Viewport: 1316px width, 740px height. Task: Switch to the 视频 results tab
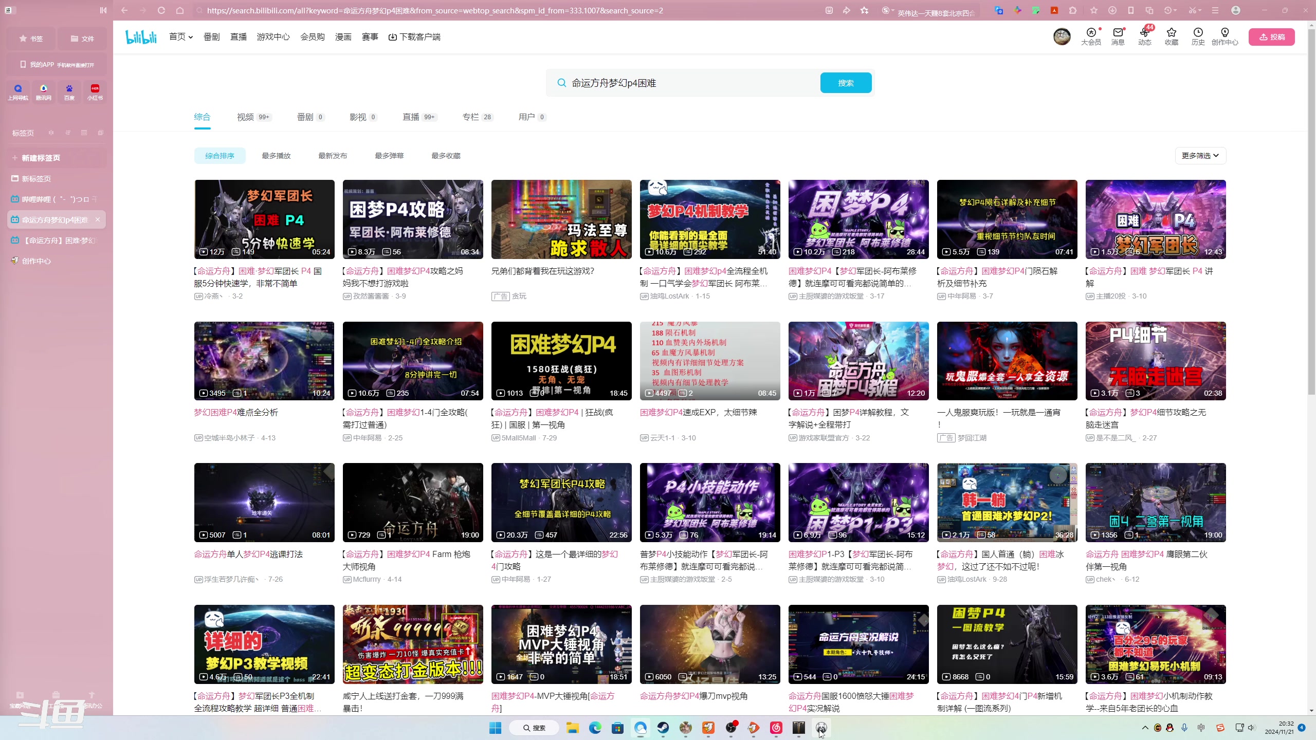click(x=254, y=117)
